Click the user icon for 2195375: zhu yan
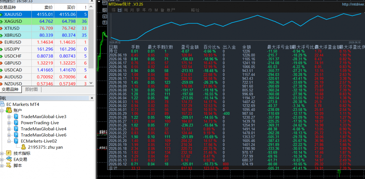This screenshot has height=179, width=365. [23, 147]
